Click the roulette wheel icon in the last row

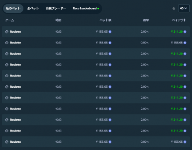7,142
